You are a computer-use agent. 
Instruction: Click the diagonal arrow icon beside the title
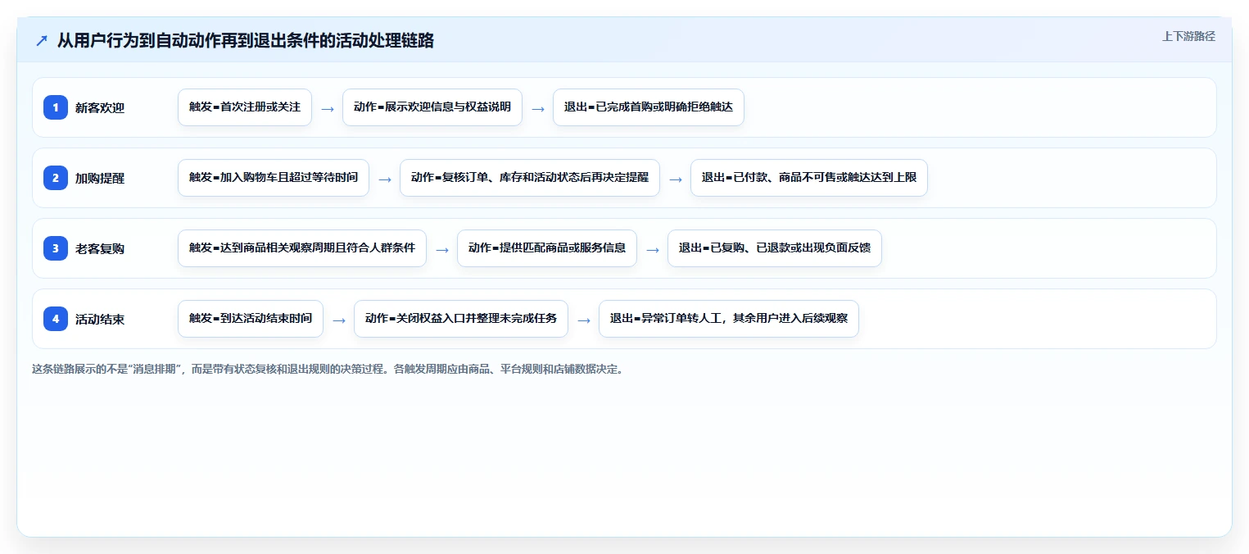click(x=42, y=41)
